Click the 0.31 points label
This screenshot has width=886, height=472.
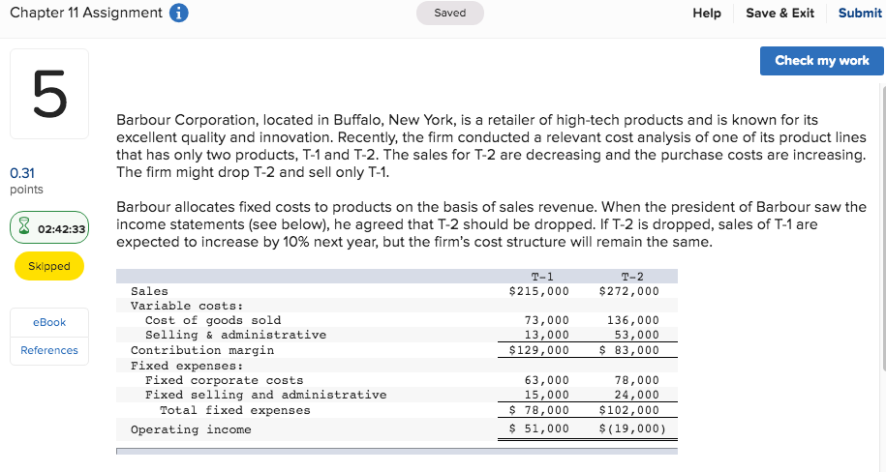tap(24, 180)
